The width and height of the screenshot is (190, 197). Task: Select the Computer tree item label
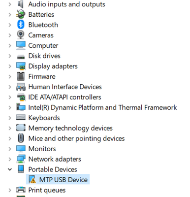(43, 45)
